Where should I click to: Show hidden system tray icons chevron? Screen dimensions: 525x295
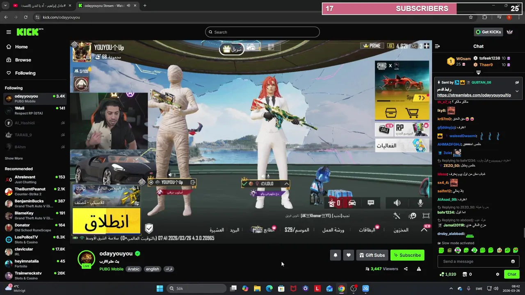click(451, 288)
